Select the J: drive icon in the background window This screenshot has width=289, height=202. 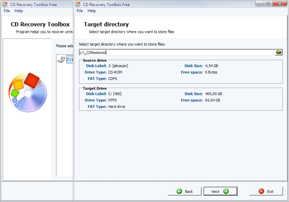pyautogui.click(x=61, y=59)
